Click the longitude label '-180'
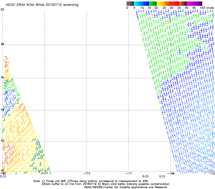The height and width of the screenshot is (189, 215). point(3,174)
